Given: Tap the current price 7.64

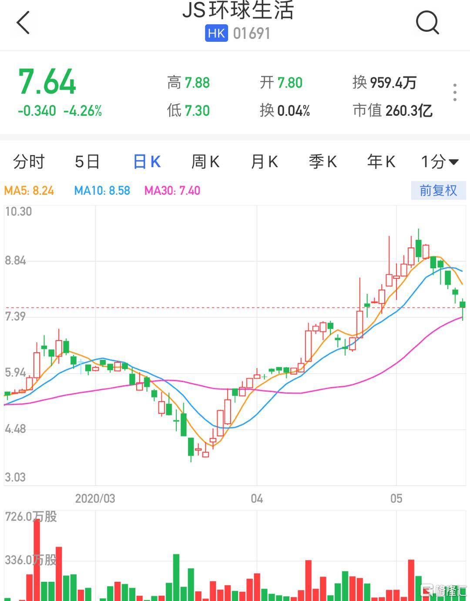Looking at the screenshot, I should [x=47, y=82].
